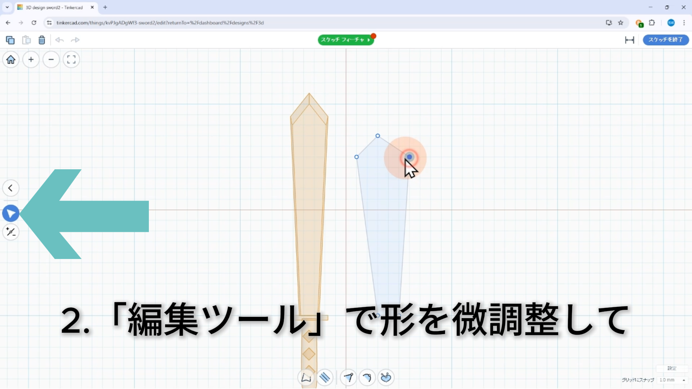692x389 pixels.
Task: Zoom in with the plus button
Action: 31,59
